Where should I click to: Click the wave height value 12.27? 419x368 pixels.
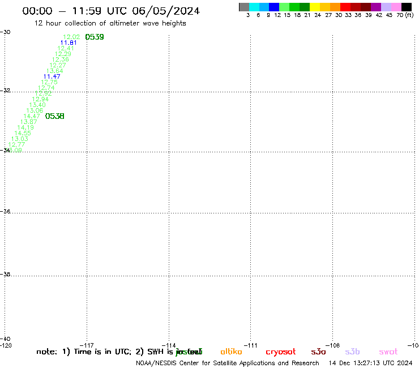click(x=58, y=65)
